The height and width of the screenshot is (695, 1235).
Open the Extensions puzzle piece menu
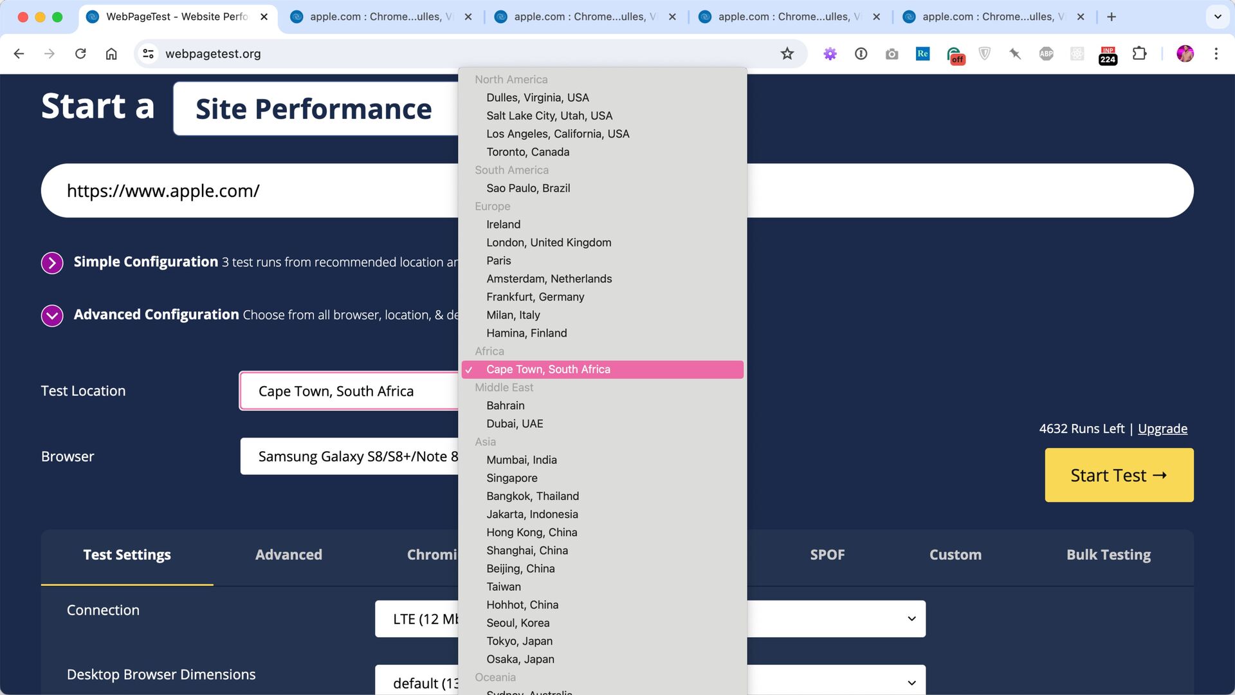pos(1140,54)
